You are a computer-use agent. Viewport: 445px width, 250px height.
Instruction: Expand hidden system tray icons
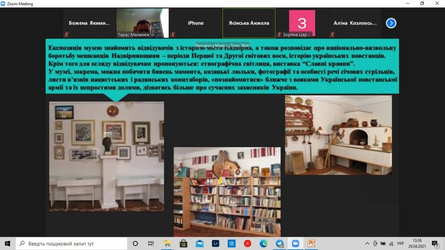367,243
